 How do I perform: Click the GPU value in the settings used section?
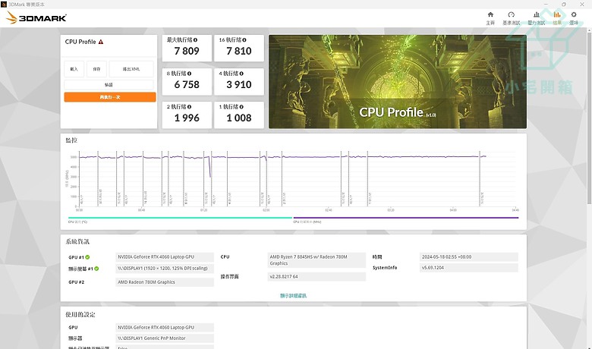(165, 328)
